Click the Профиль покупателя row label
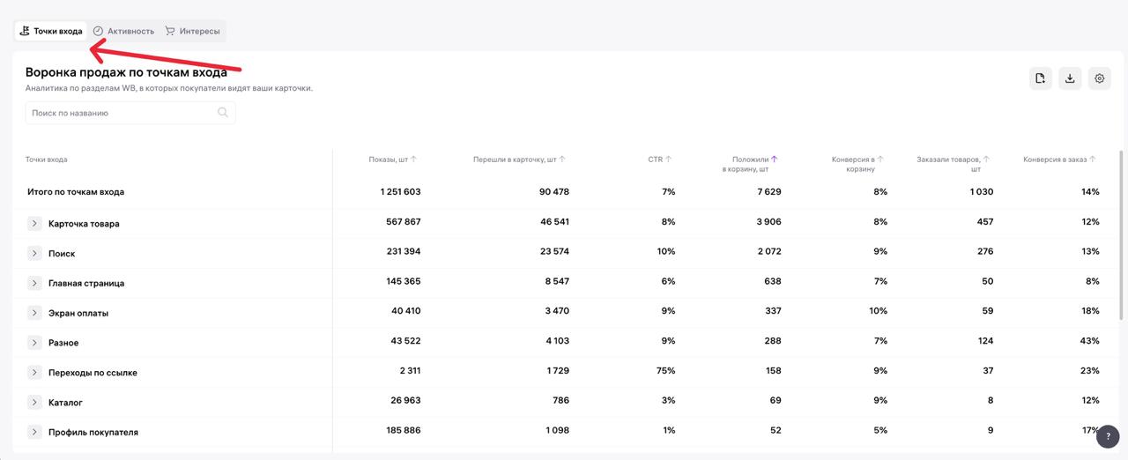The height and width of the screenshot is (460, 1128). pyautogui.click(x=93, y=433)
